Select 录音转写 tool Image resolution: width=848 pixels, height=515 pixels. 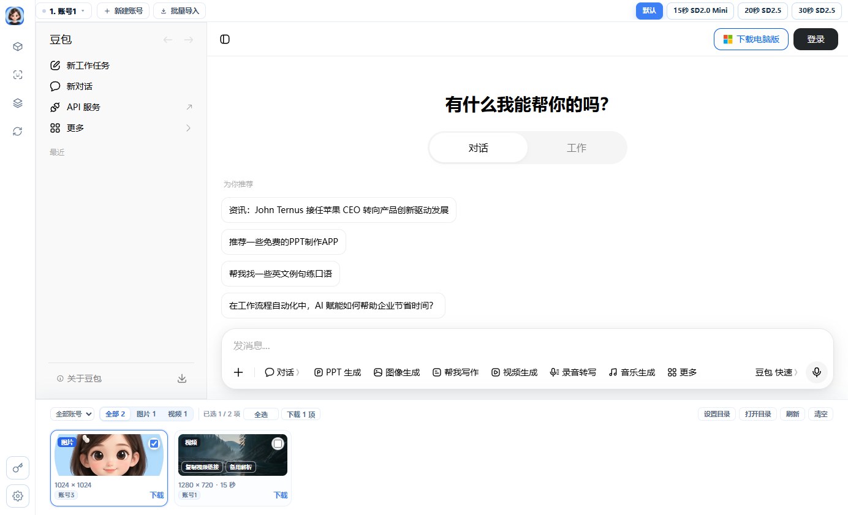pyautogui.click(x=573, y=372)
